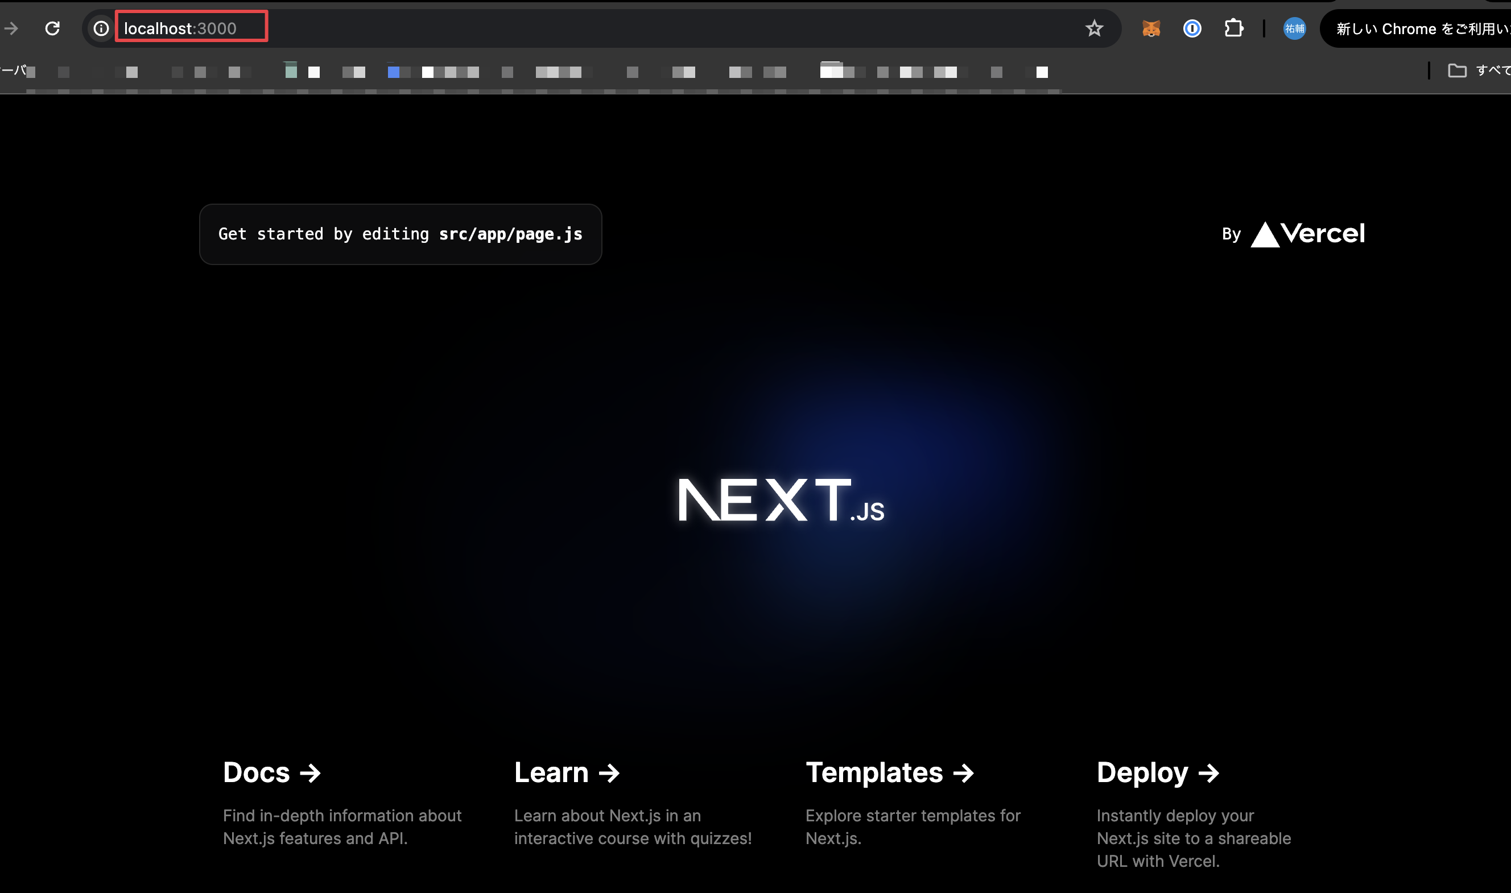
Task: View site information icon
Action: (x=101, y=28)
